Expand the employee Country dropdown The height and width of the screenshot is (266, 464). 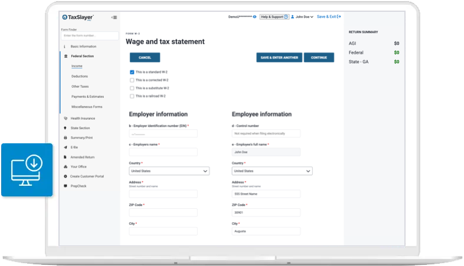pos(272,171)
